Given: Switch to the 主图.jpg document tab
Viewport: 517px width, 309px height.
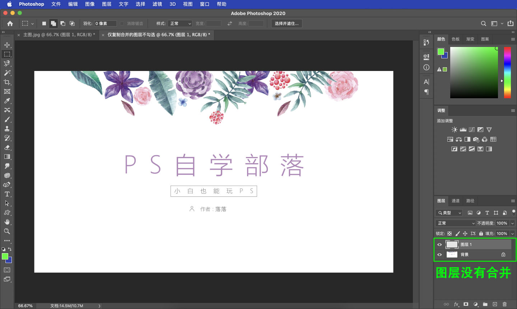Looking at the screenshot, I should [56, 35].
